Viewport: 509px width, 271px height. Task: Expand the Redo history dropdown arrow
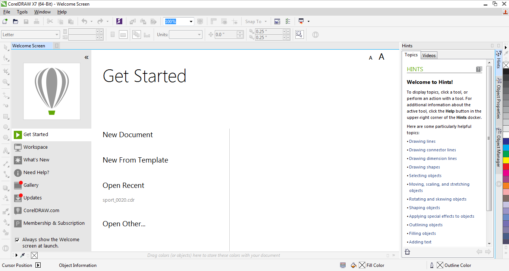[107, 22]
